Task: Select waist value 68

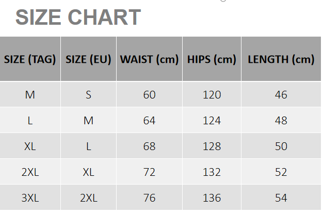Action: tap(149, 146)
